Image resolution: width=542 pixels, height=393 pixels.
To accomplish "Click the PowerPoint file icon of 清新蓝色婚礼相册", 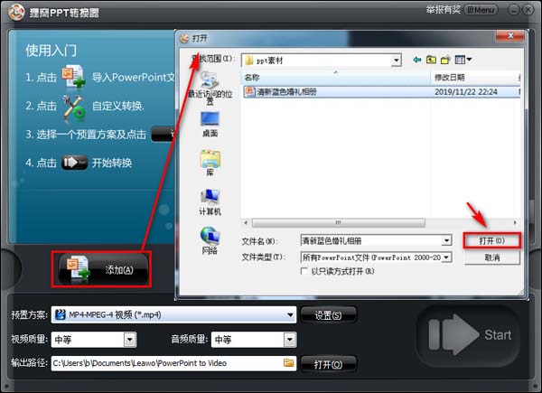I will pos(249,91).
